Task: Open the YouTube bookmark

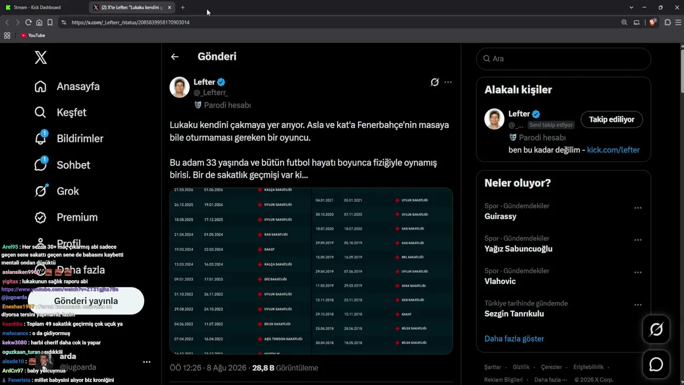Action: (x=33, y=35)
